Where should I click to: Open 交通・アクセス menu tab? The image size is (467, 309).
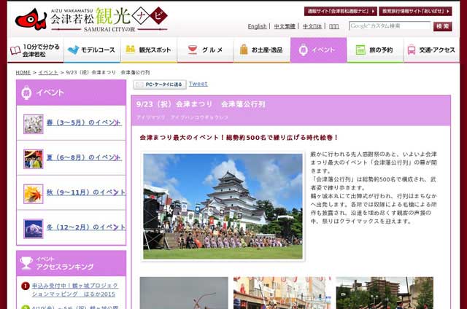coord(431,50)
